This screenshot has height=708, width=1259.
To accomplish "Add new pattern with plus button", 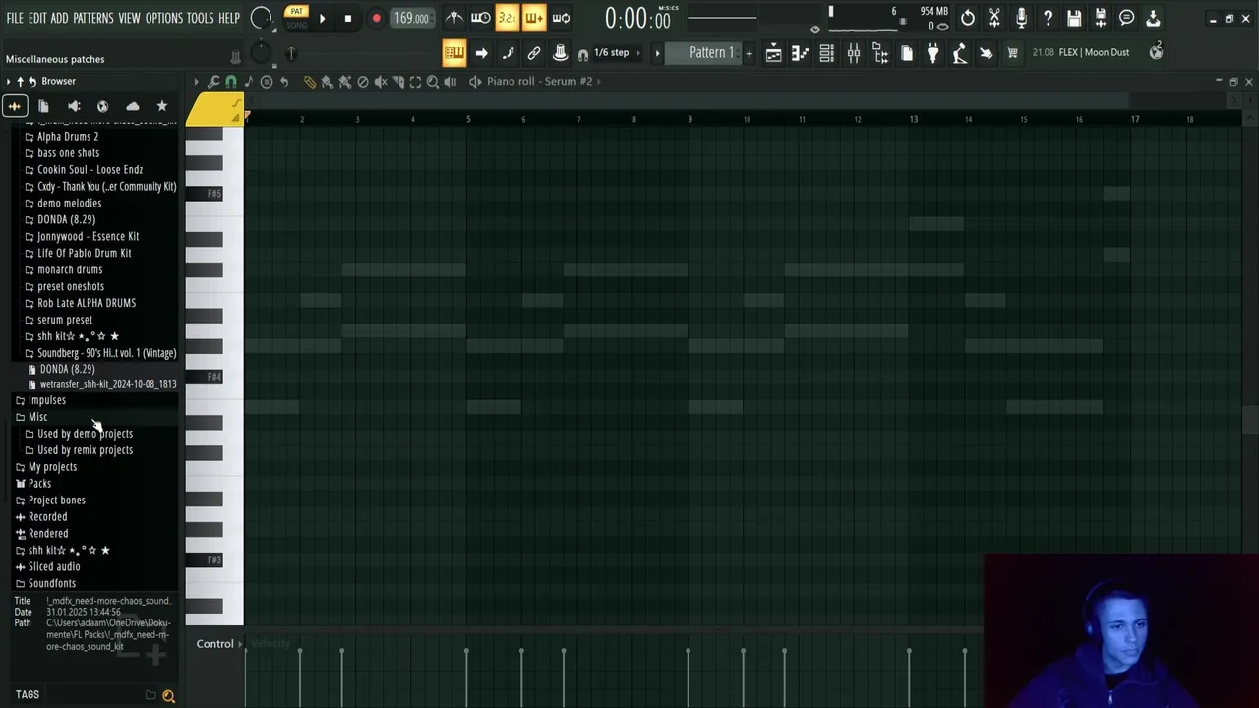I will click(749, 53).
